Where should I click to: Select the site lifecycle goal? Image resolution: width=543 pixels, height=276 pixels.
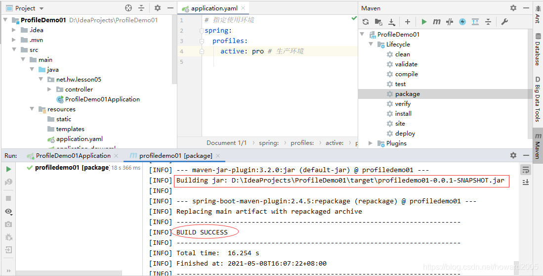(x=400, y=124)
